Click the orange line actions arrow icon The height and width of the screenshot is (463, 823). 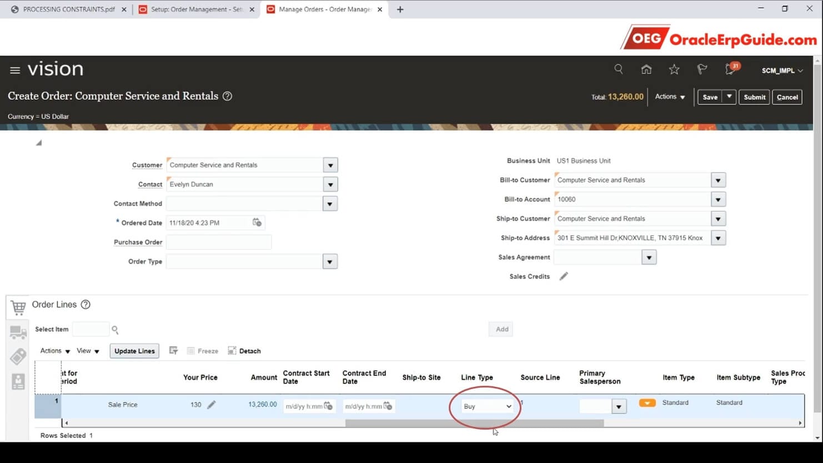pos(647,403)
